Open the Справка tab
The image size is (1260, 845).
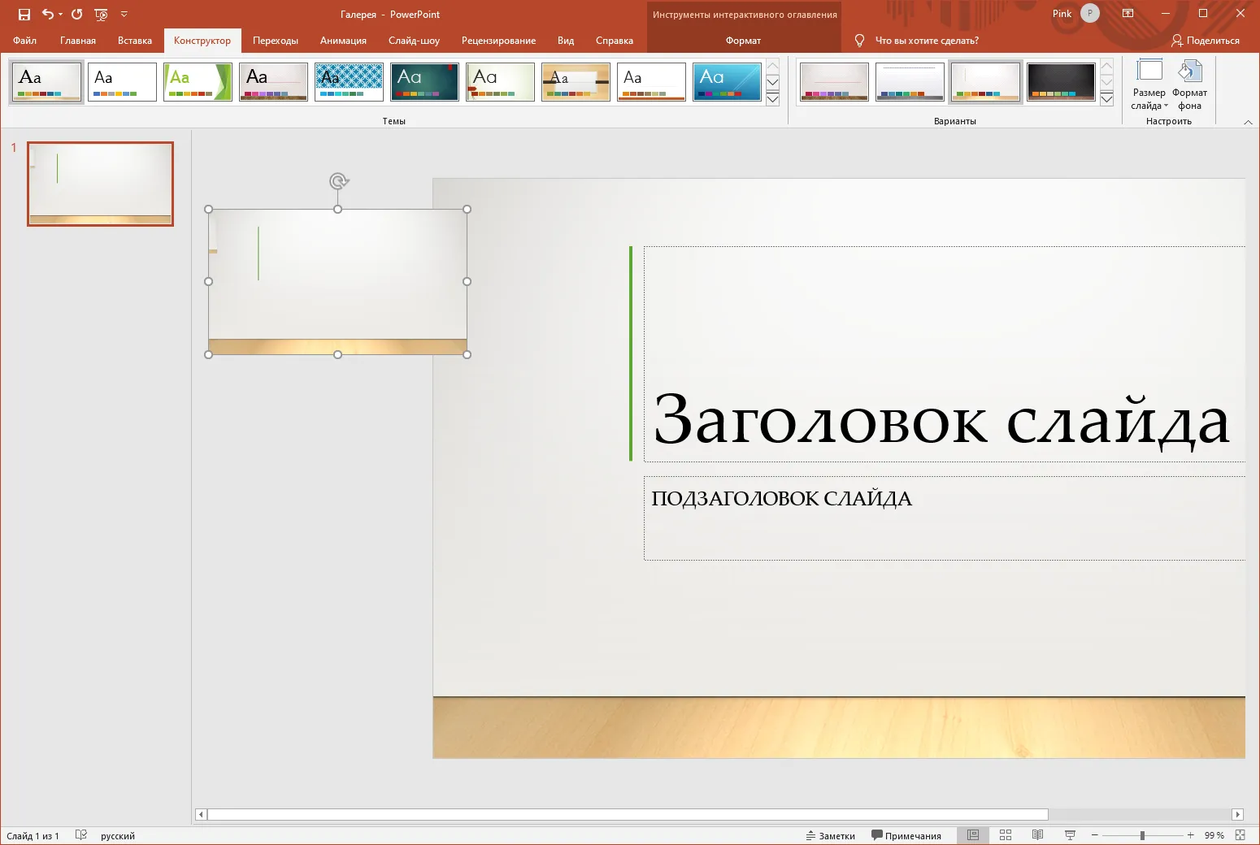(615, 41)
